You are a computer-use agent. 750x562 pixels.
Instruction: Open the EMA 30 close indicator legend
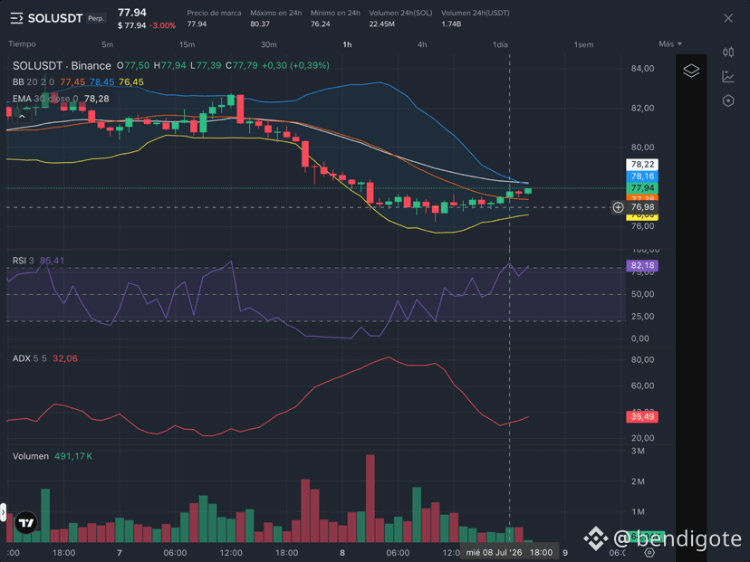45,99
